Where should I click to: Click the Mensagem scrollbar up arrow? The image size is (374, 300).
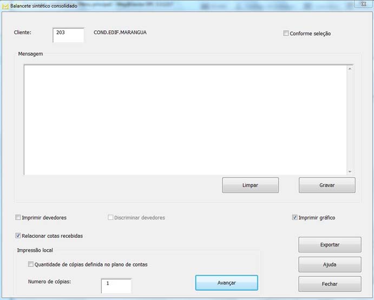point(350,69)
